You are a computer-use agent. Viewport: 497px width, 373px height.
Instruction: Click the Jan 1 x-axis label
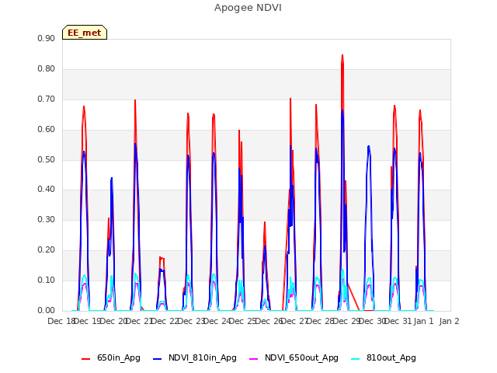tap(423, 321)
